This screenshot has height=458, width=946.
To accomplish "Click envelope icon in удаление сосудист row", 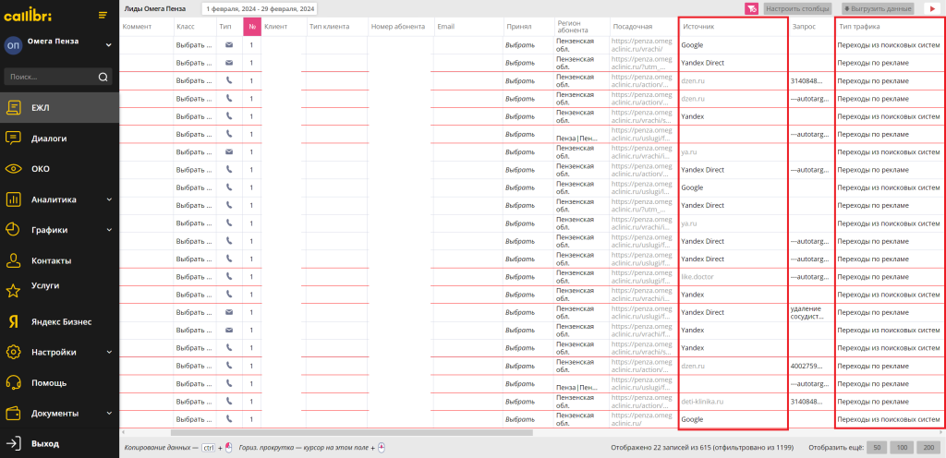I will 229,312.
